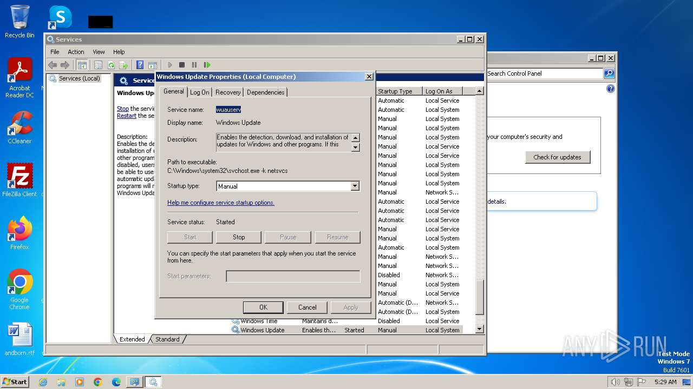Switch to the General tab
This screenshot has width=693, height=389.
point(174,91)
